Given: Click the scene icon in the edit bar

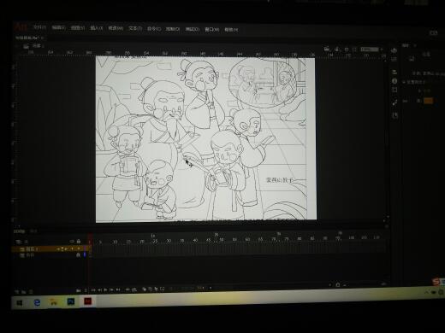Looking at the screenshot, I should (x=26, y=45).
